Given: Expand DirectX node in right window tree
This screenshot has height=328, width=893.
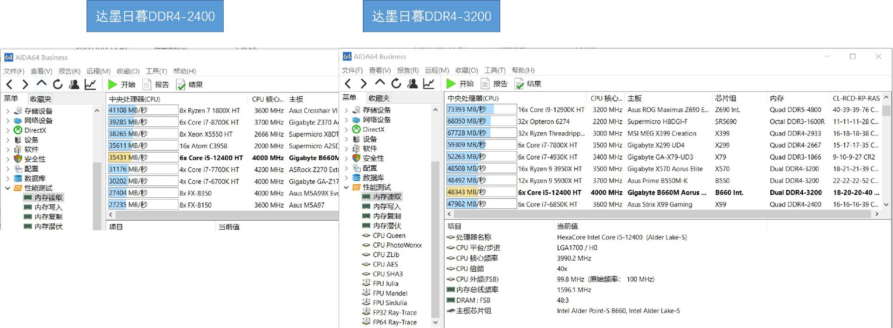Looking at the screenshot, I should click(346, 129).
